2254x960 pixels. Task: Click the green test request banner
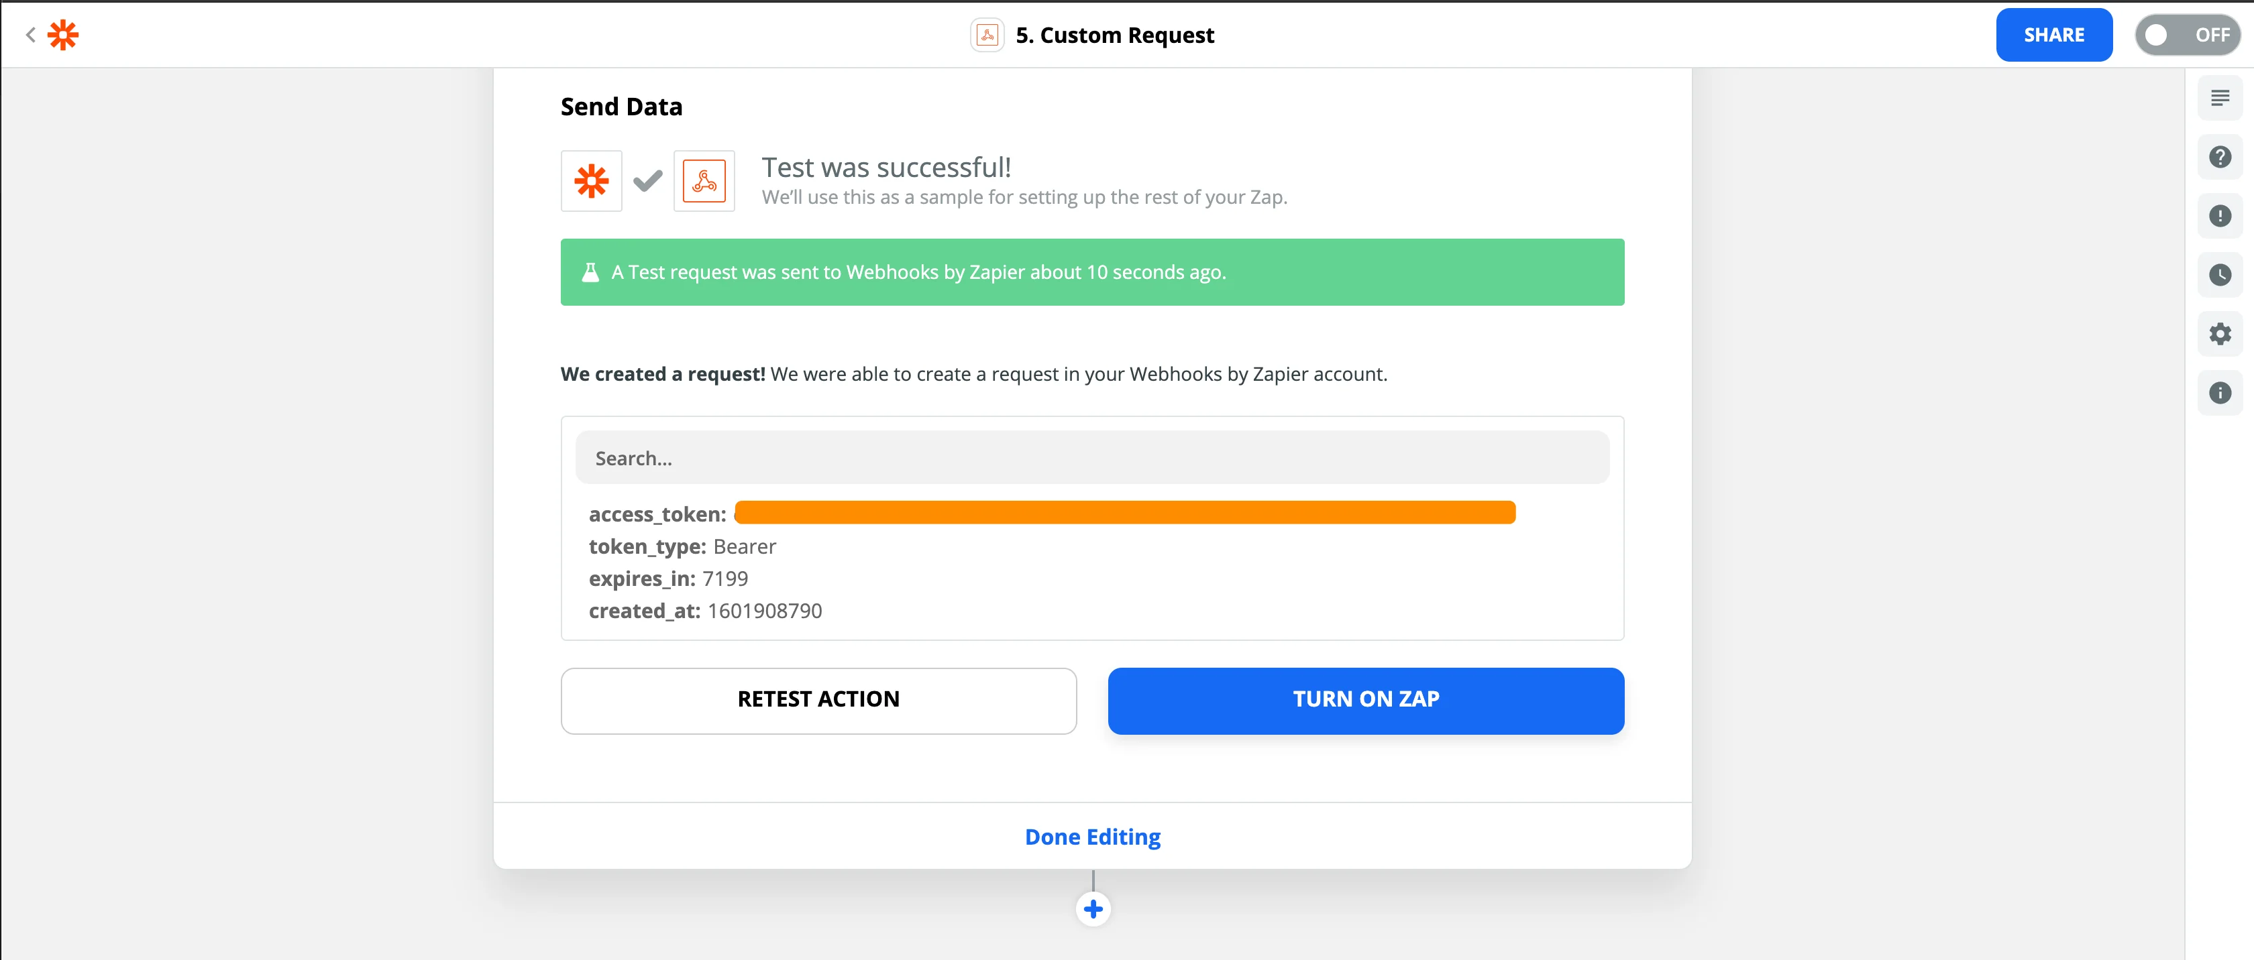click(x=1092, y=272)
